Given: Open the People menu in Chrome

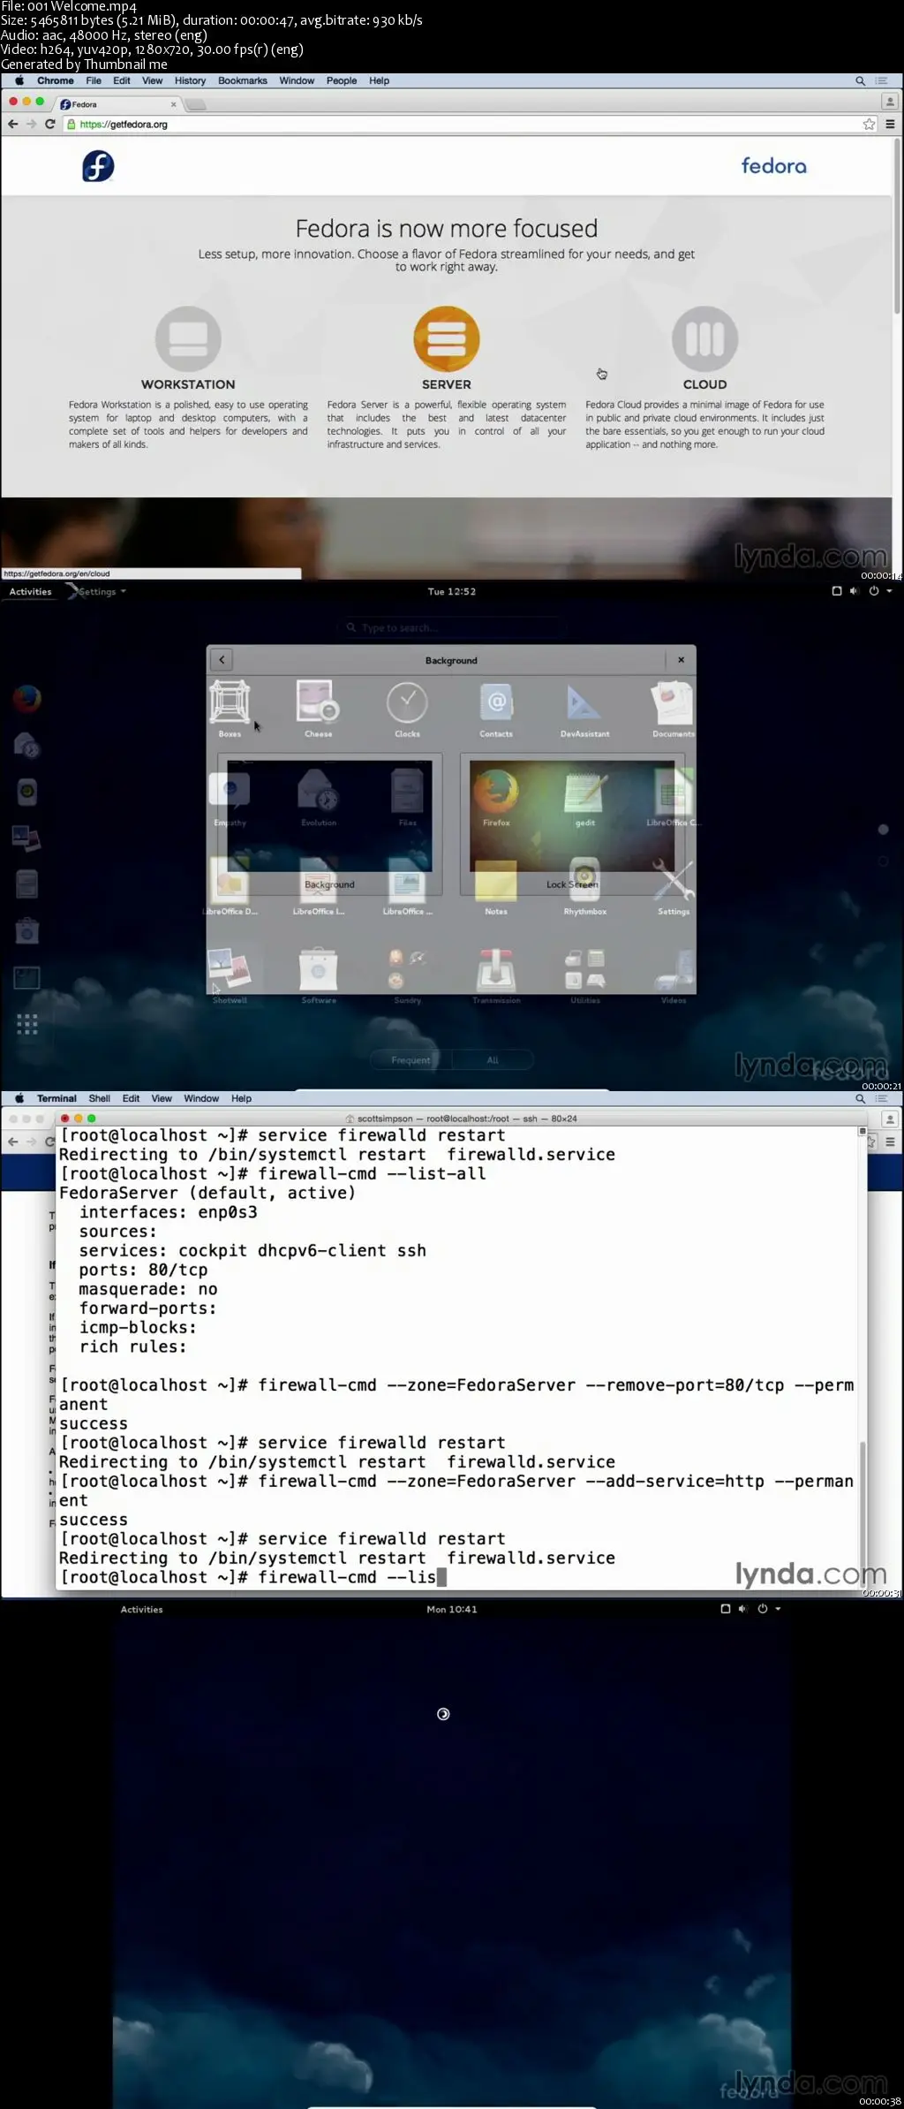Looking at the screenshot, I should click(x=342, y=80).
